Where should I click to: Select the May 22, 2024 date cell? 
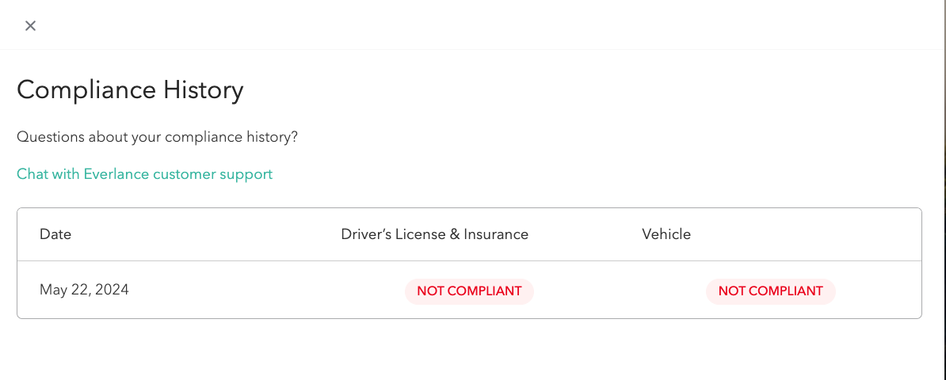(84, 290)
